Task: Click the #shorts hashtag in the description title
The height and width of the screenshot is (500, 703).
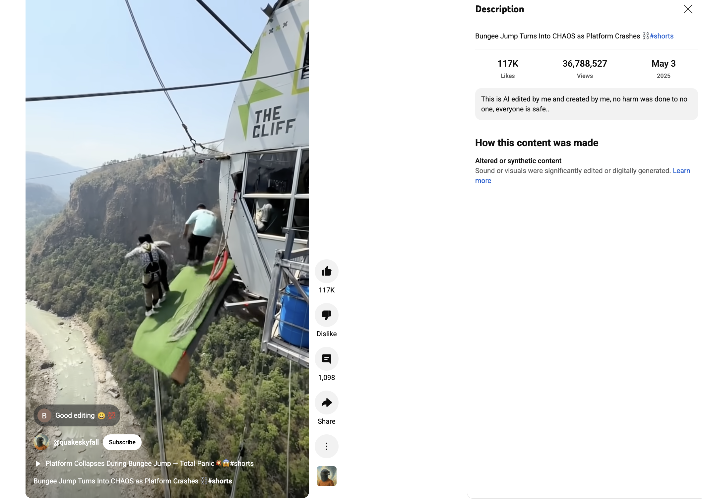Action: (x=662, y=36)
